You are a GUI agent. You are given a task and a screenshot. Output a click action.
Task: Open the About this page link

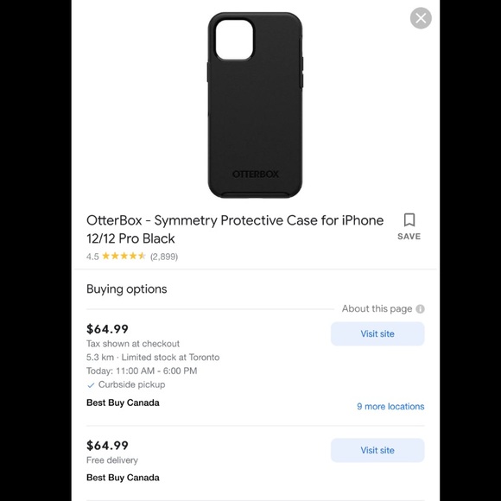click(x=377, y=308)
